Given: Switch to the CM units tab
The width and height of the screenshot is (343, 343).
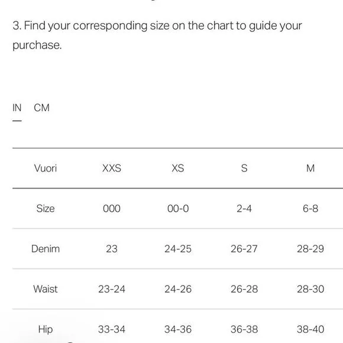Looking at the screenshot, I should tap(41, 108).
